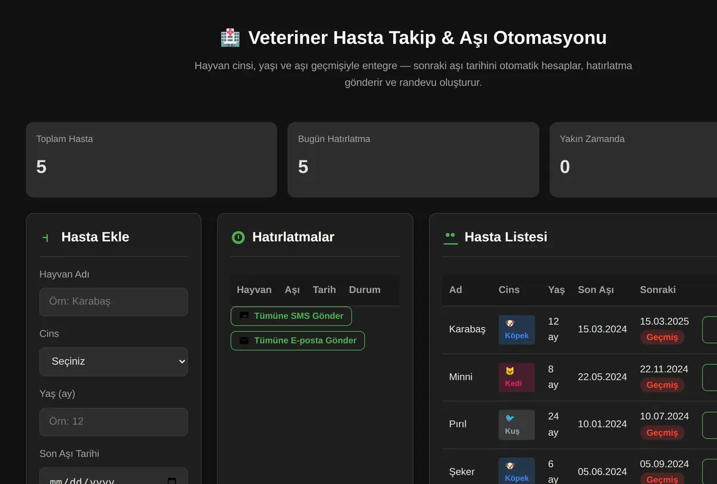Click the green action button in Karabaş's row
717x484 pixels.
(710, 329)
